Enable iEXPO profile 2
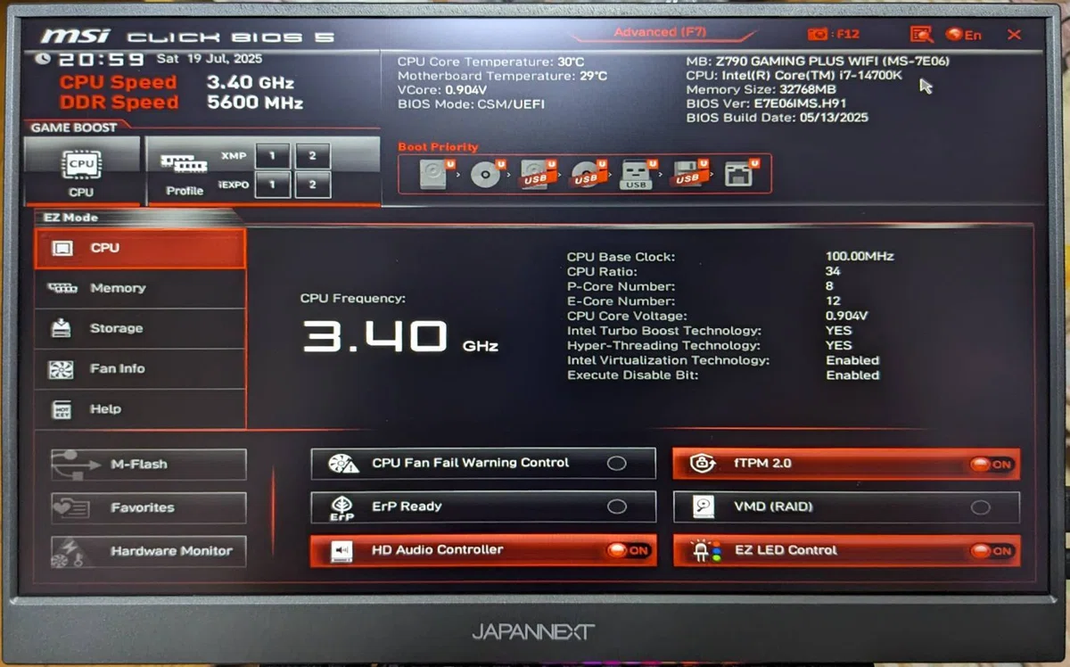 (x=313, y=185)
